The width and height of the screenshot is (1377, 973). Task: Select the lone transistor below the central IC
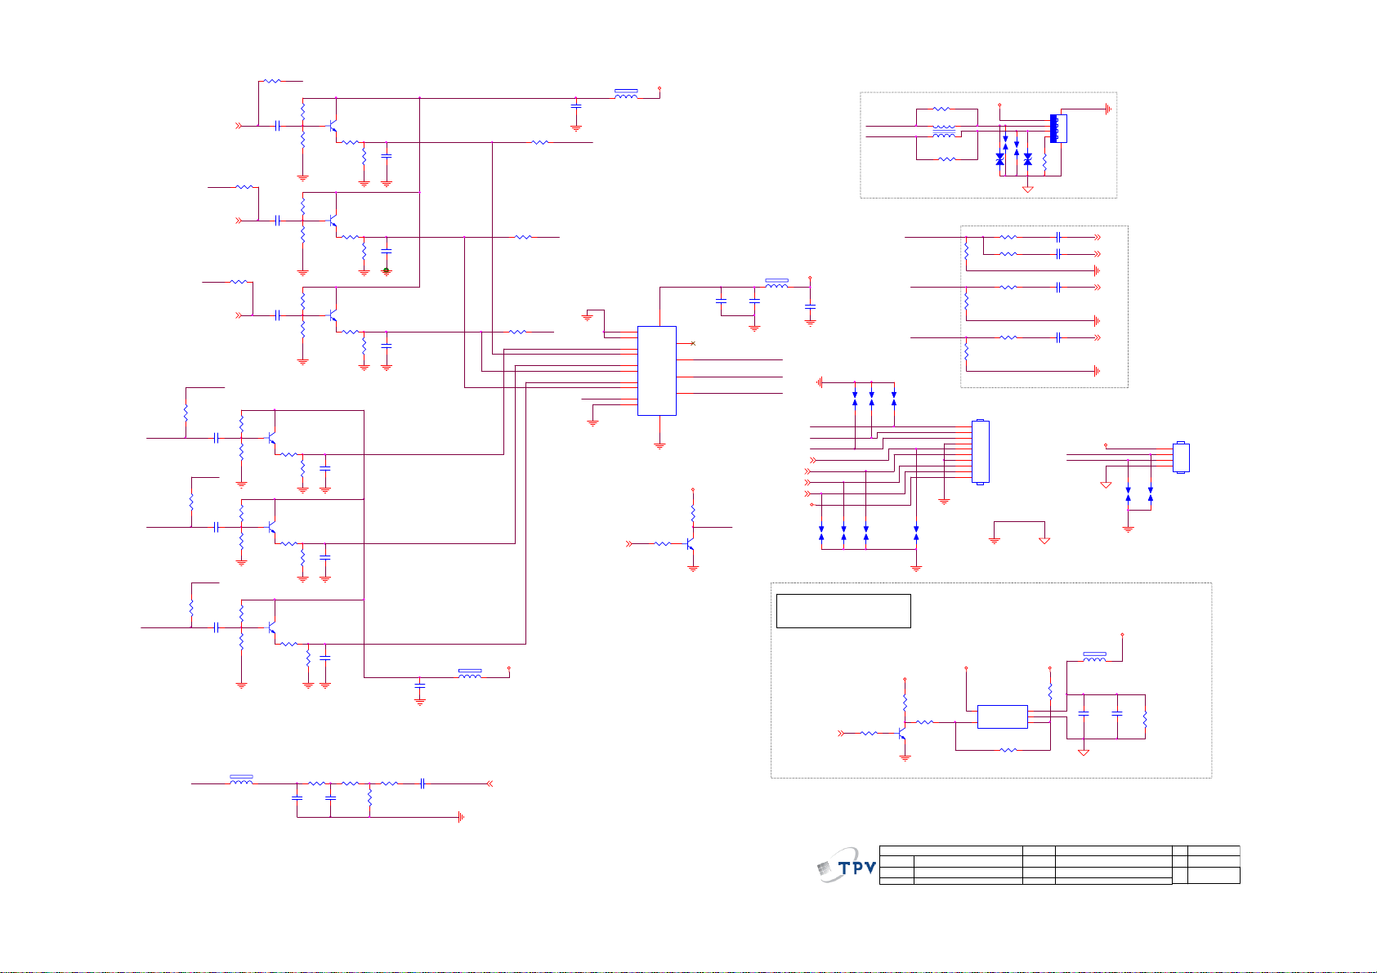pos(691,542)
